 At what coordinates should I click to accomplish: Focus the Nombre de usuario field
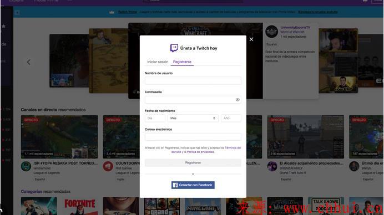(193, 81)
